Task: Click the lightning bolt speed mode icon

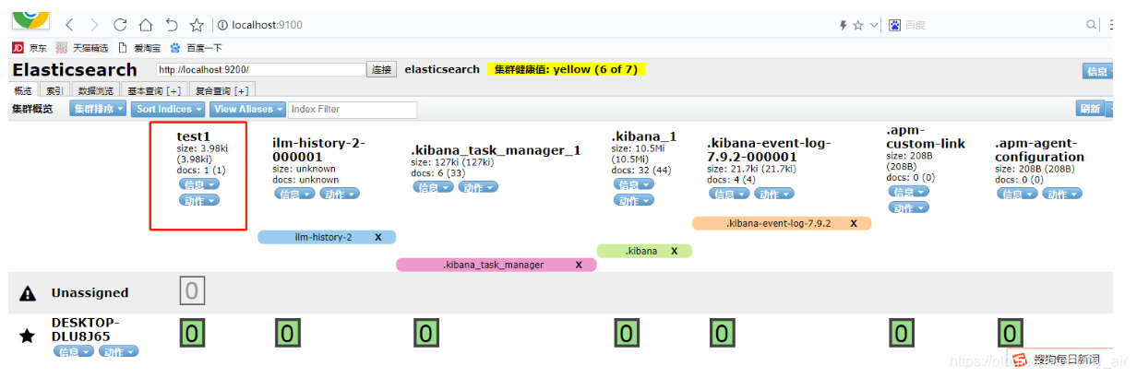Action: [843, 25]
